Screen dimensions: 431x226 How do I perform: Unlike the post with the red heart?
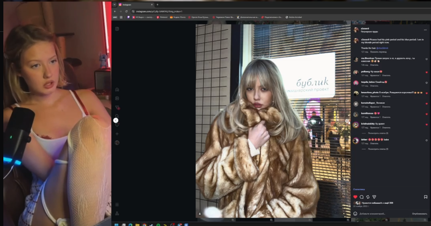(x=355, y=197)
